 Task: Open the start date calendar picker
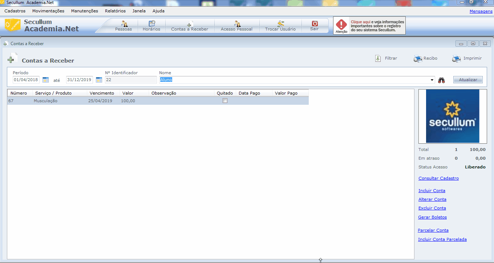45,80
